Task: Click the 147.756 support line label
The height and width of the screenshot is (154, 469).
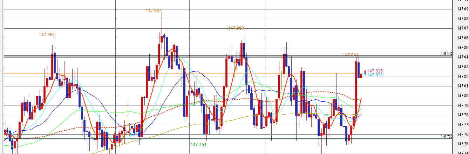Action: [447, 137]
